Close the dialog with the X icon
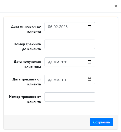Viewport: 121px width, 132px height. click(116, 6)
